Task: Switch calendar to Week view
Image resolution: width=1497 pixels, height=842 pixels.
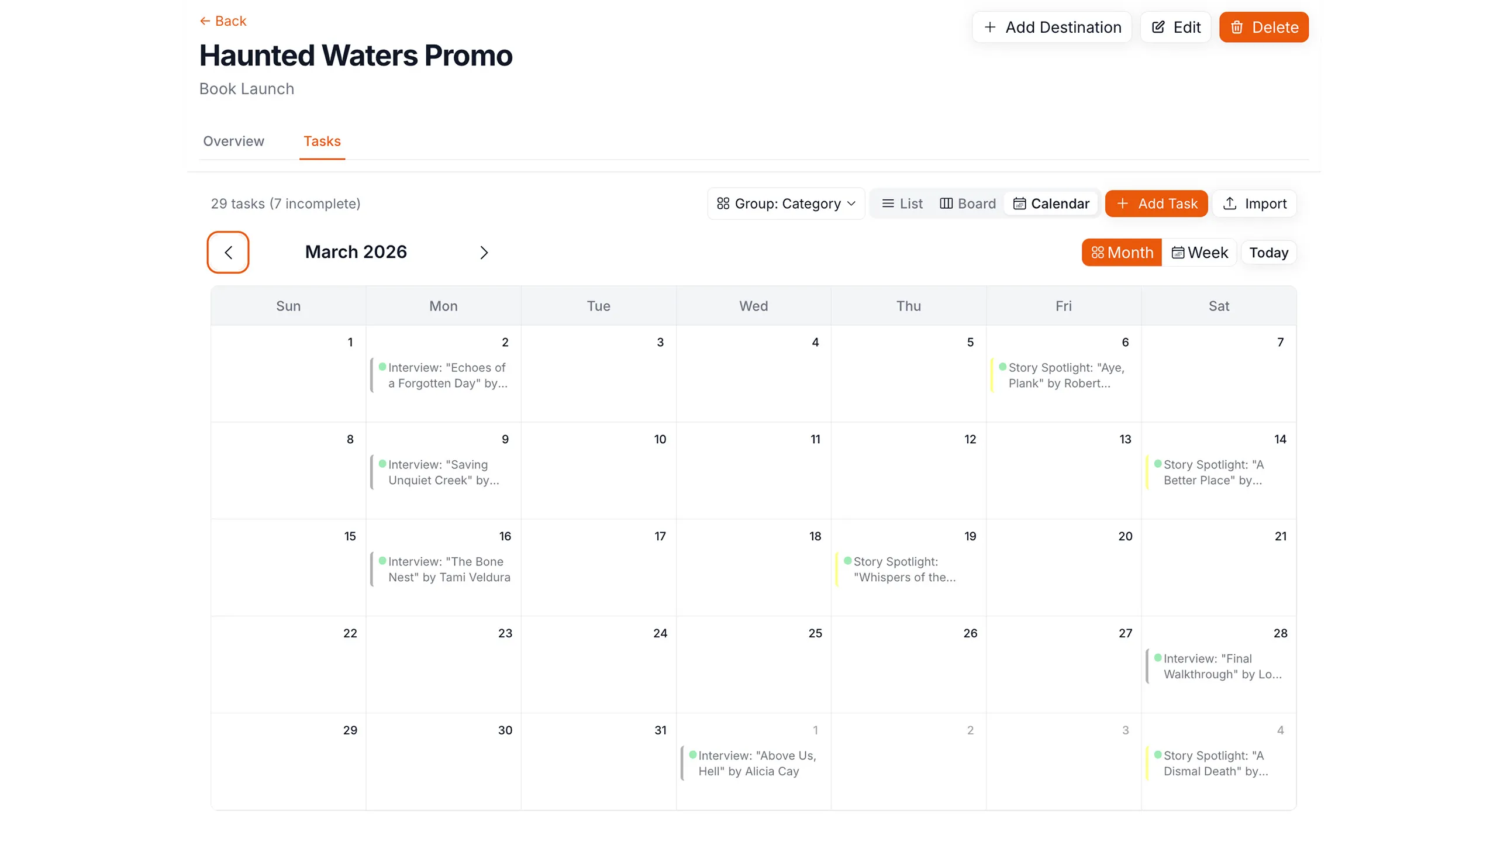Action: [x=1200, y=252]
